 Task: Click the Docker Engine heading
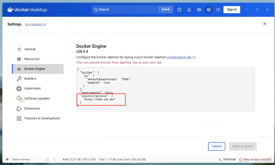(91, 46)
